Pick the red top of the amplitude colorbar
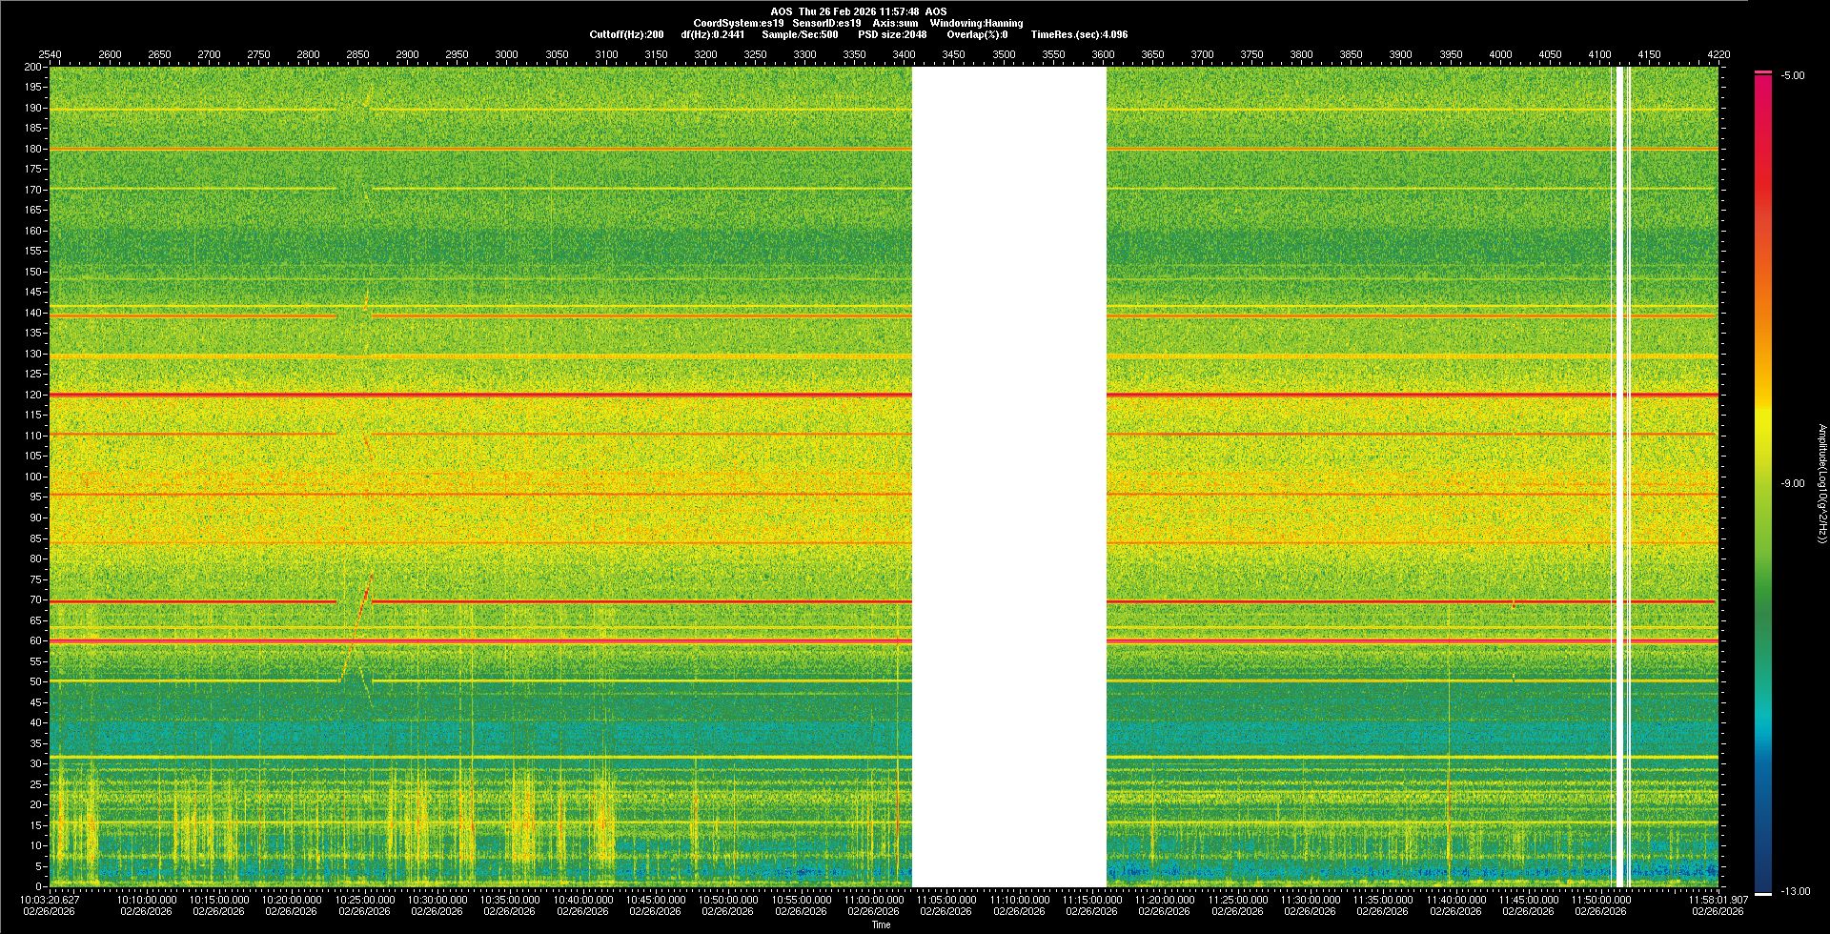Image resolution: width=1830 pixels, height=934 pixels. coord(1763,86)
